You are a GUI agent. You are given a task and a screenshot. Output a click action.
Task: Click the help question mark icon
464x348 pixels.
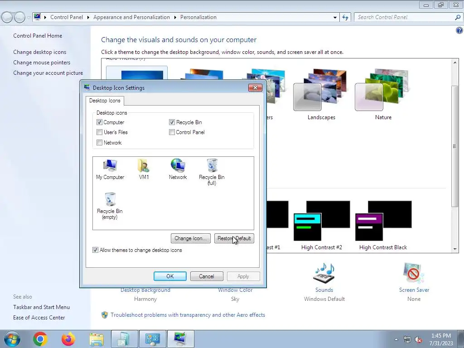[459, 30]
